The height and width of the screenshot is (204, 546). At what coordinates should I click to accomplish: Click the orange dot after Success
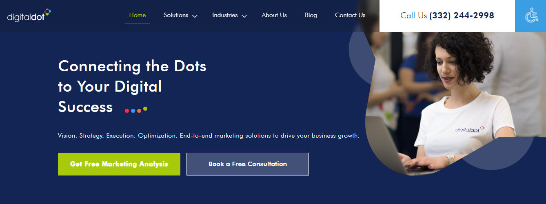coord(139,111)
